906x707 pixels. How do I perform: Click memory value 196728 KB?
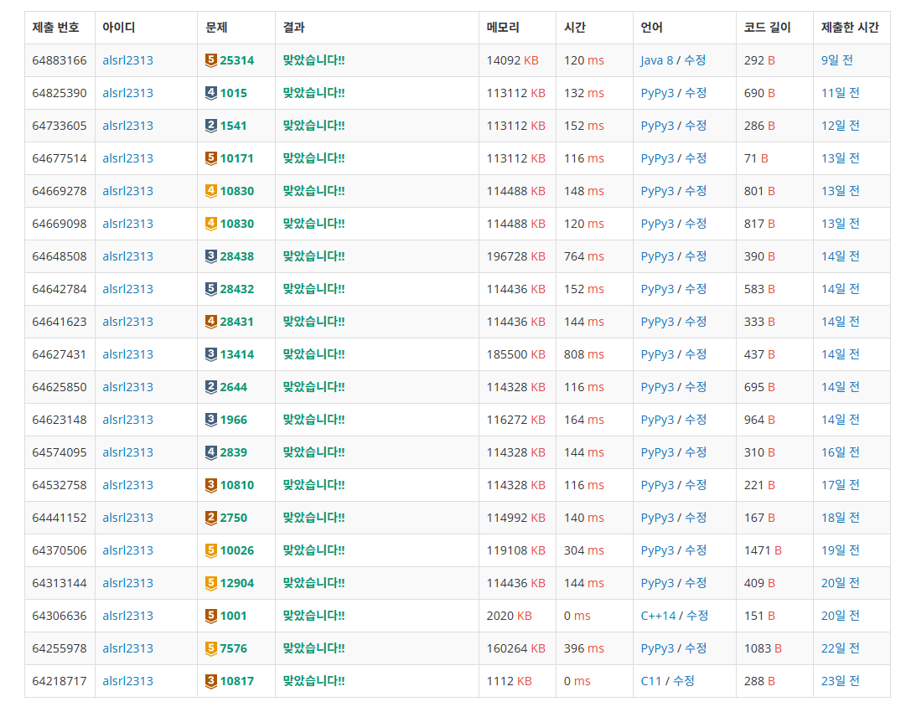[x=516, y=256]
